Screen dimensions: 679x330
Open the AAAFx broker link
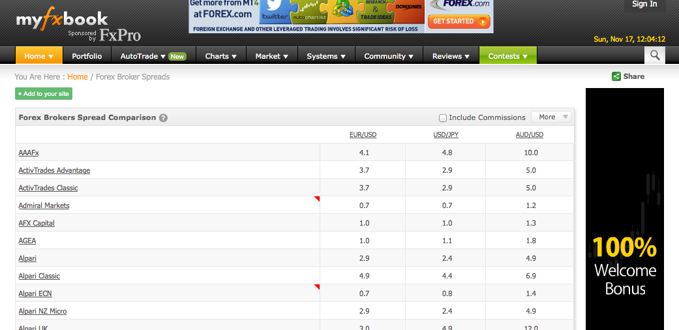pos(29,153)
